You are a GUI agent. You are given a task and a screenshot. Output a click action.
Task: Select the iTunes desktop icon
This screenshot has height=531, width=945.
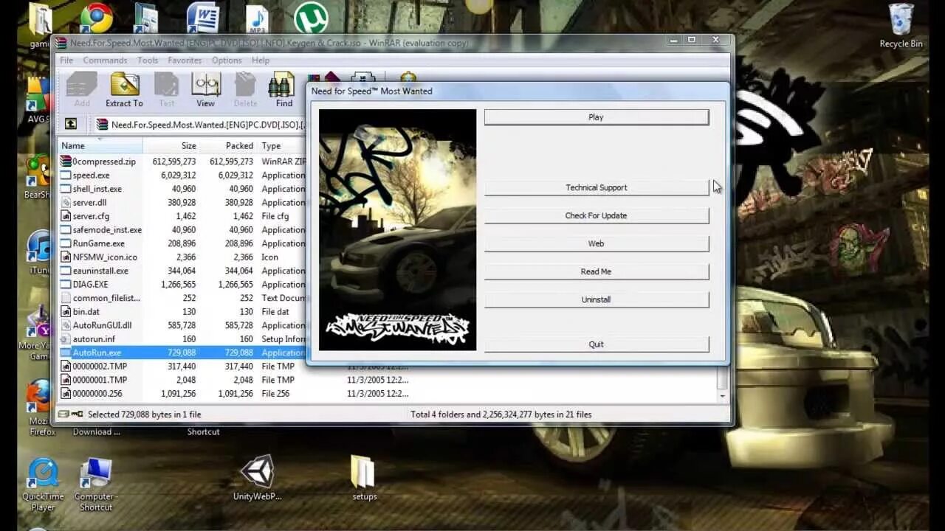click(x=39, y=253)
